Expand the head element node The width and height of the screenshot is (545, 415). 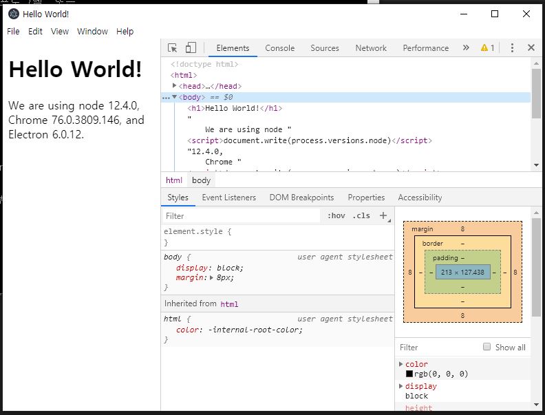click(174, 85)
